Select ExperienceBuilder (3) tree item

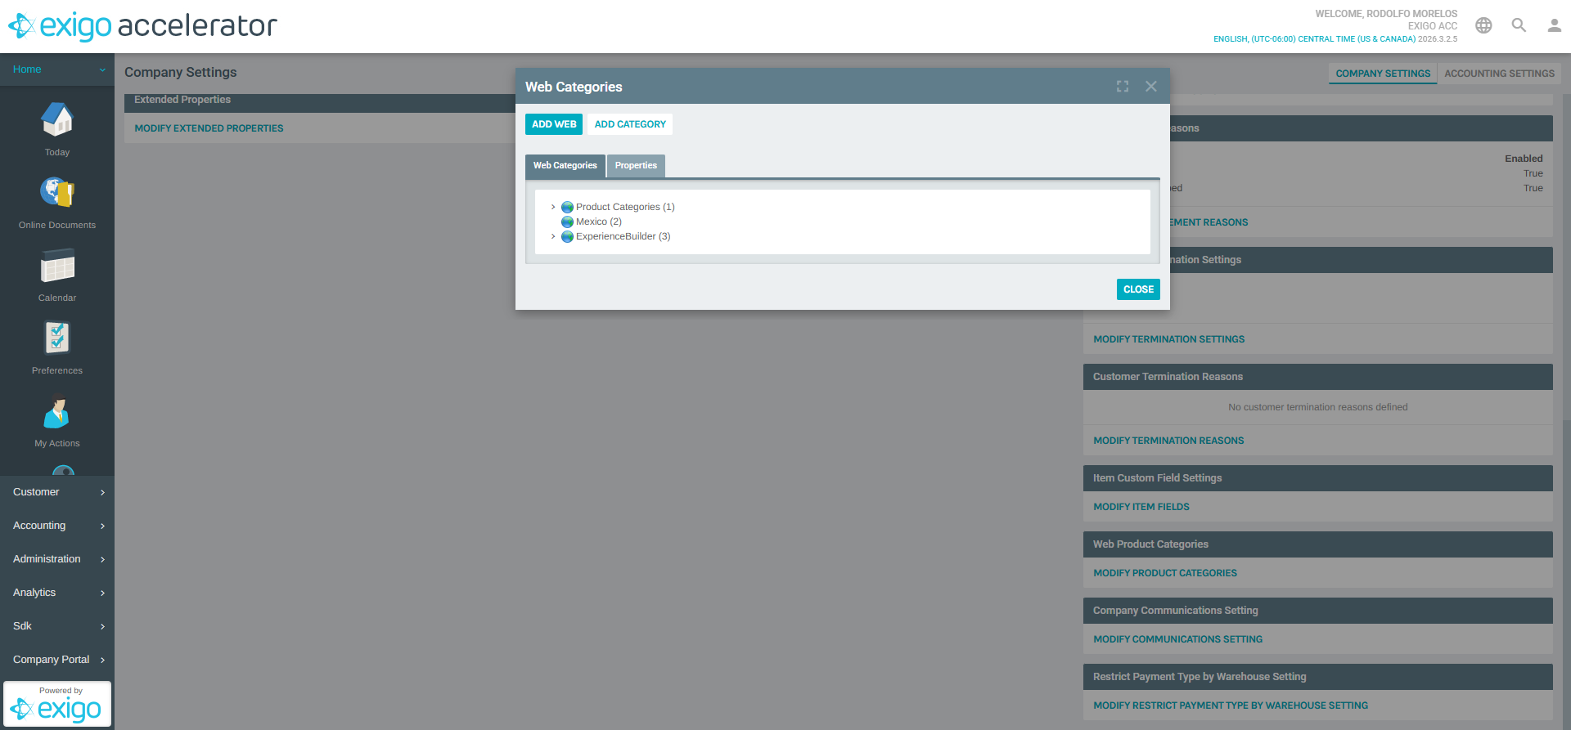click(623, 237)
